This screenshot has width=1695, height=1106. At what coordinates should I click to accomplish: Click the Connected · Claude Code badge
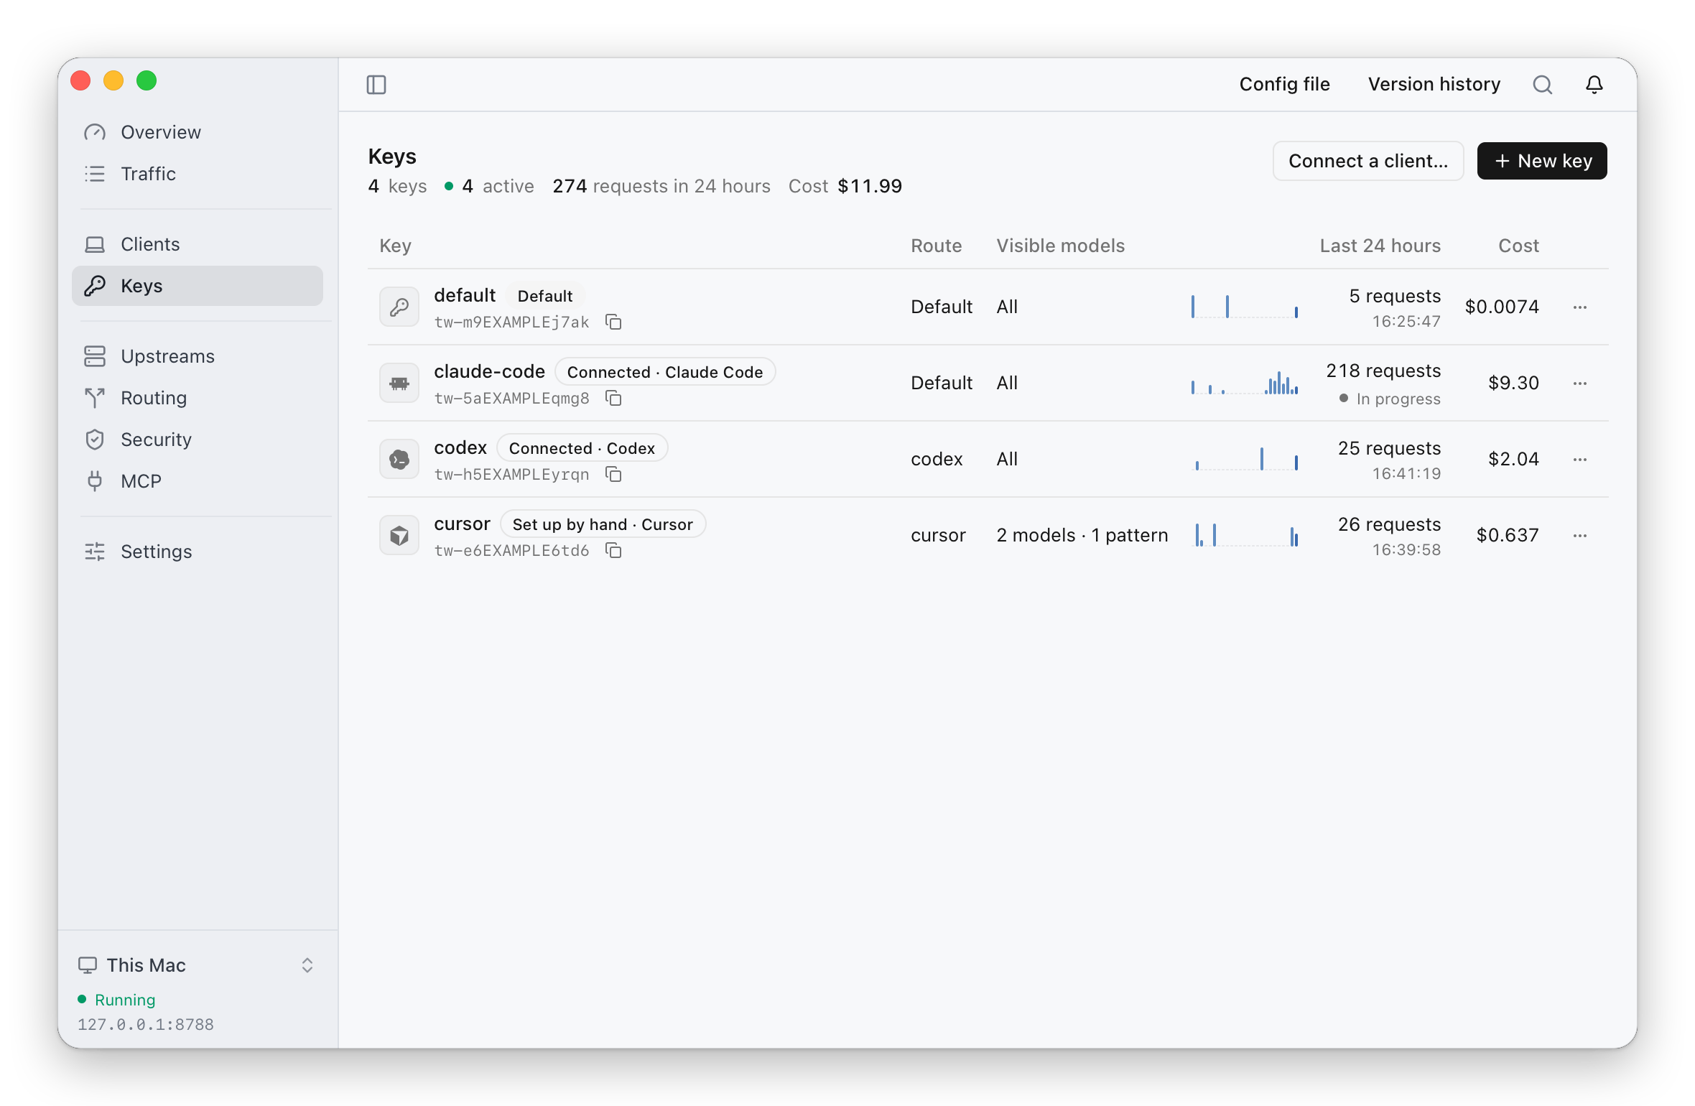coord(665,372)
